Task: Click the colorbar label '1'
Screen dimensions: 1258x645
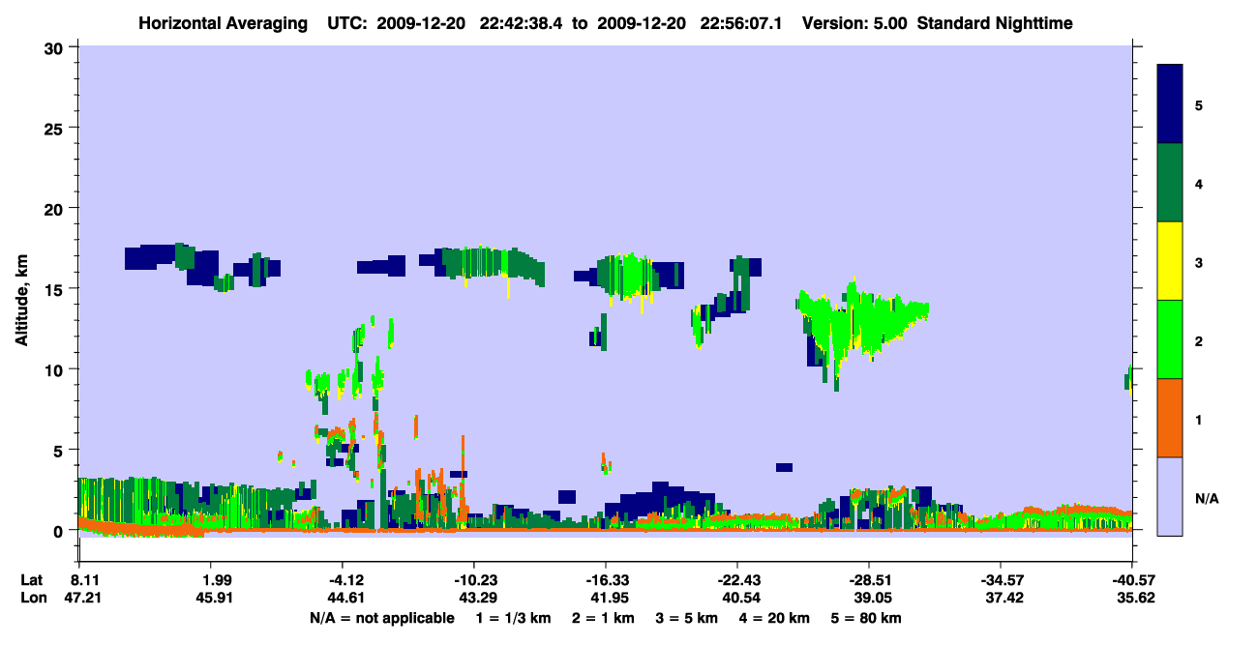Action: [1199, 420]
